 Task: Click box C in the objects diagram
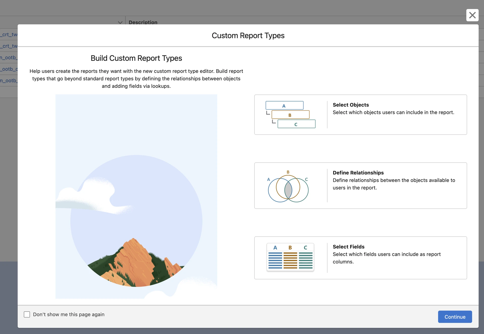pos(296,124)
